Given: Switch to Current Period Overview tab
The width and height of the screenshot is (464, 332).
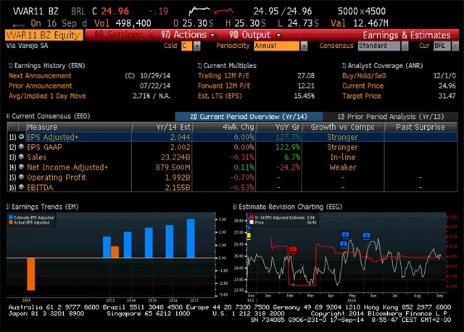Looking at the screenshot, I should coord(246,116).
